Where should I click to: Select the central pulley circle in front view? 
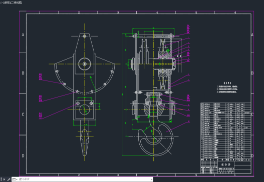pyautogui.click(x=85, y=64)
